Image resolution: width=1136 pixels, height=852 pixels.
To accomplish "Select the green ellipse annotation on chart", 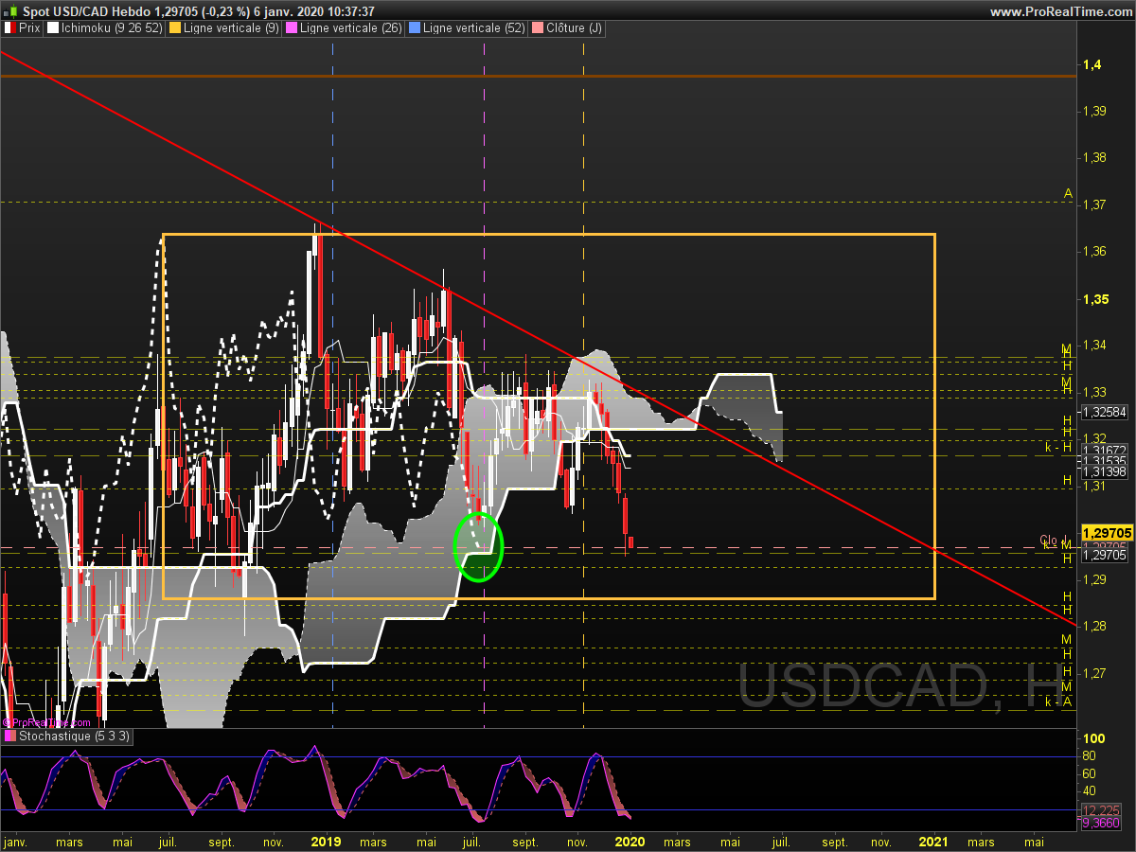I will pyautogui.click(x=479, y=546).
